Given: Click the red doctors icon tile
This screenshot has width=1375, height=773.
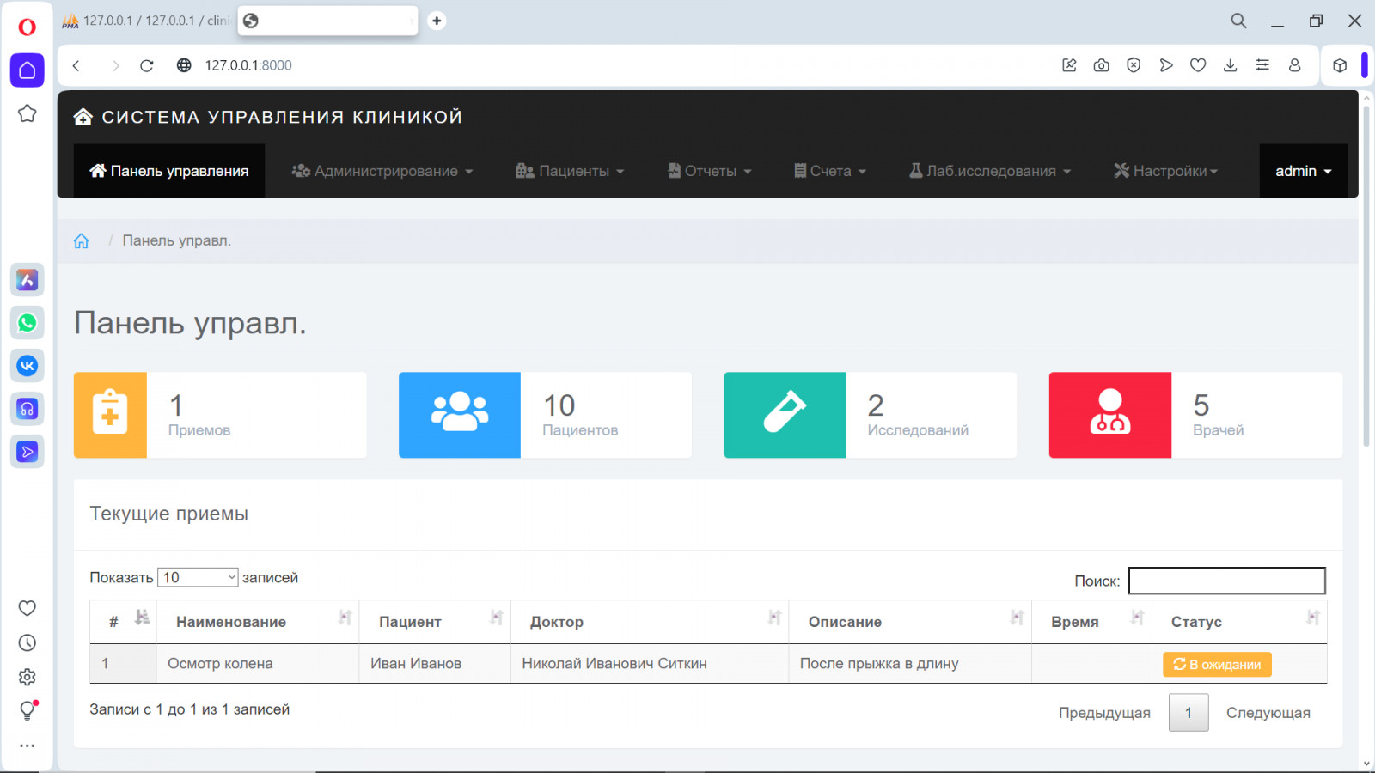Looking at the screenshot, I should point(1110,415).
